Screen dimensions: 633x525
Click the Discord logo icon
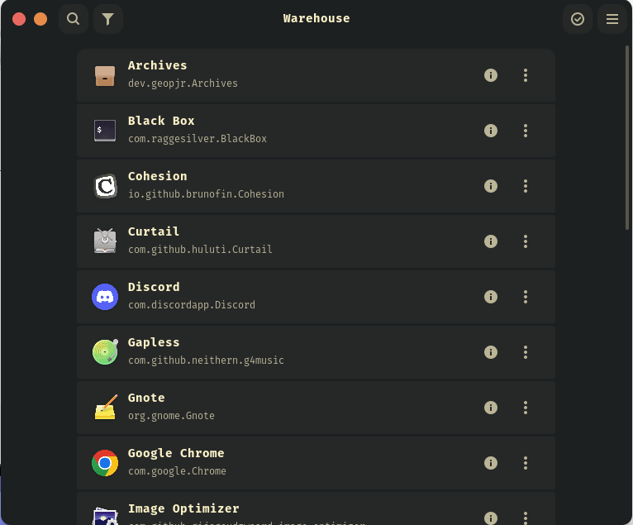point(105,297)
